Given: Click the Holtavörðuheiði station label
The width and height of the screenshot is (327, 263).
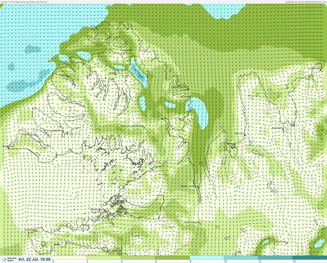Looking at the screenshot, I should coord(192,222).
